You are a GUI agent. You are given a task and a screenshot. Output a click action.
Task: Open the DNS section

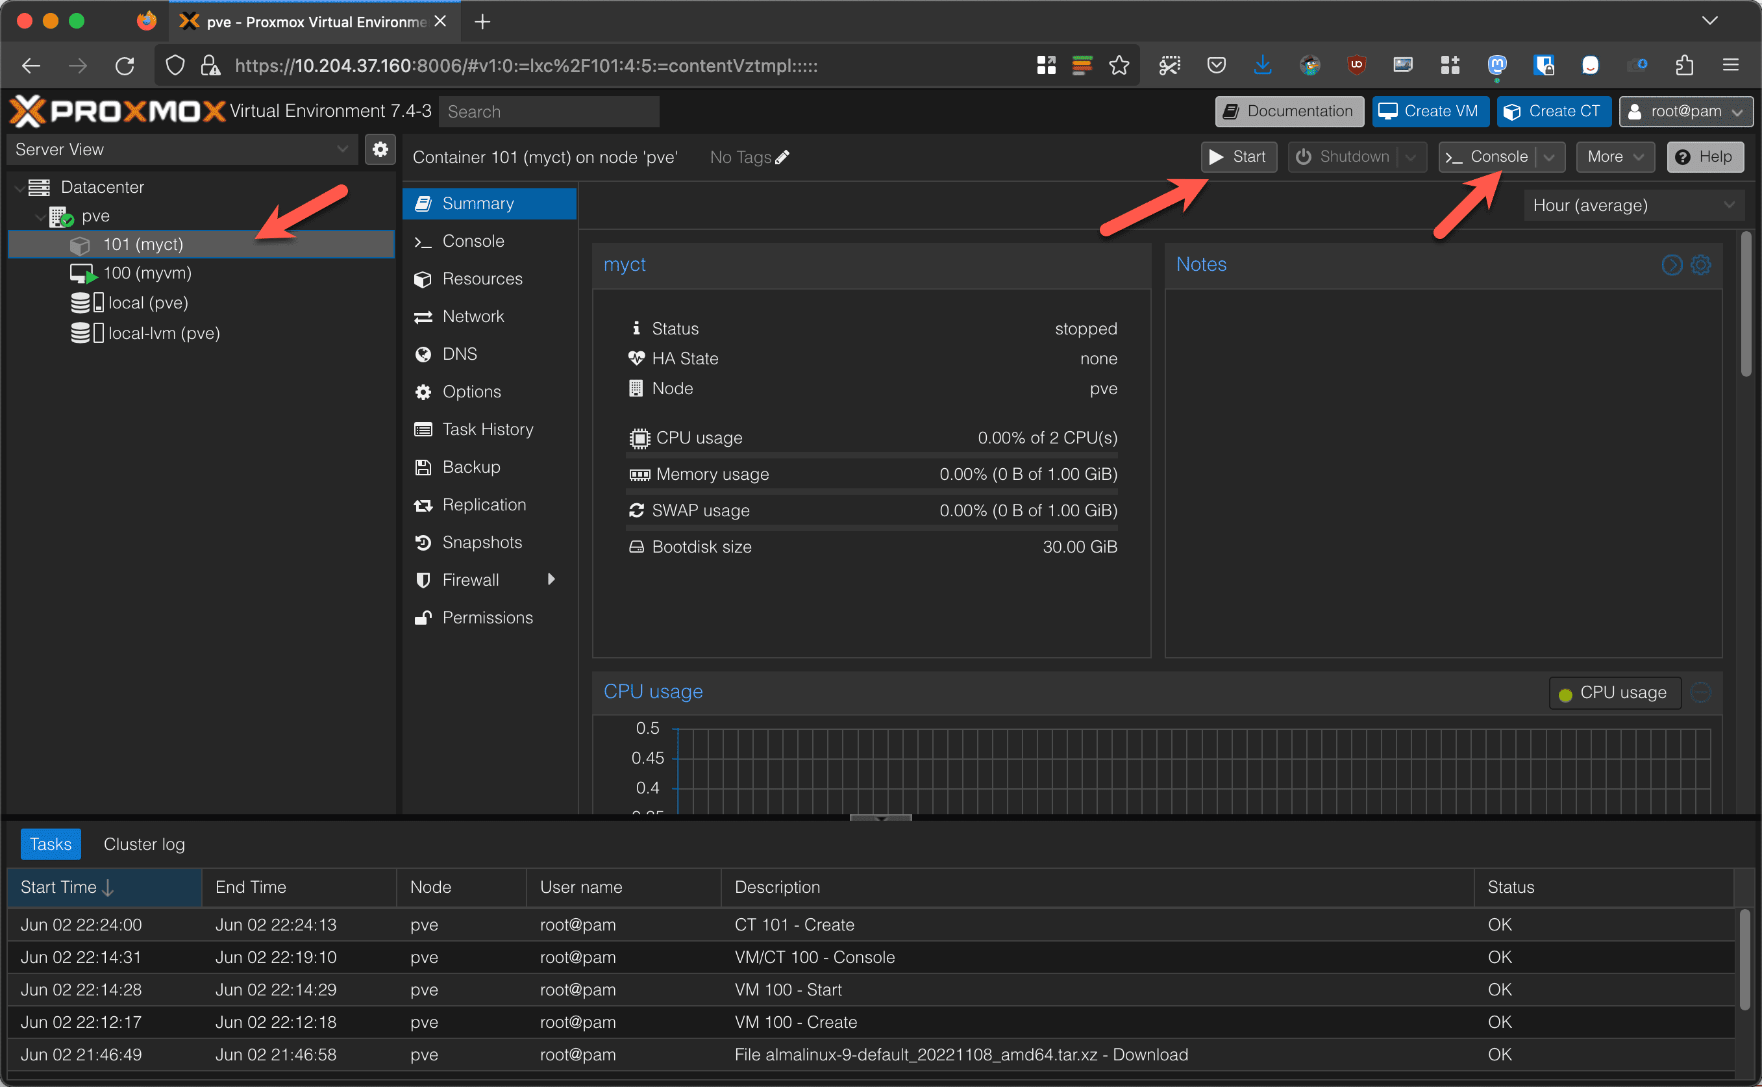pos(489,354)
